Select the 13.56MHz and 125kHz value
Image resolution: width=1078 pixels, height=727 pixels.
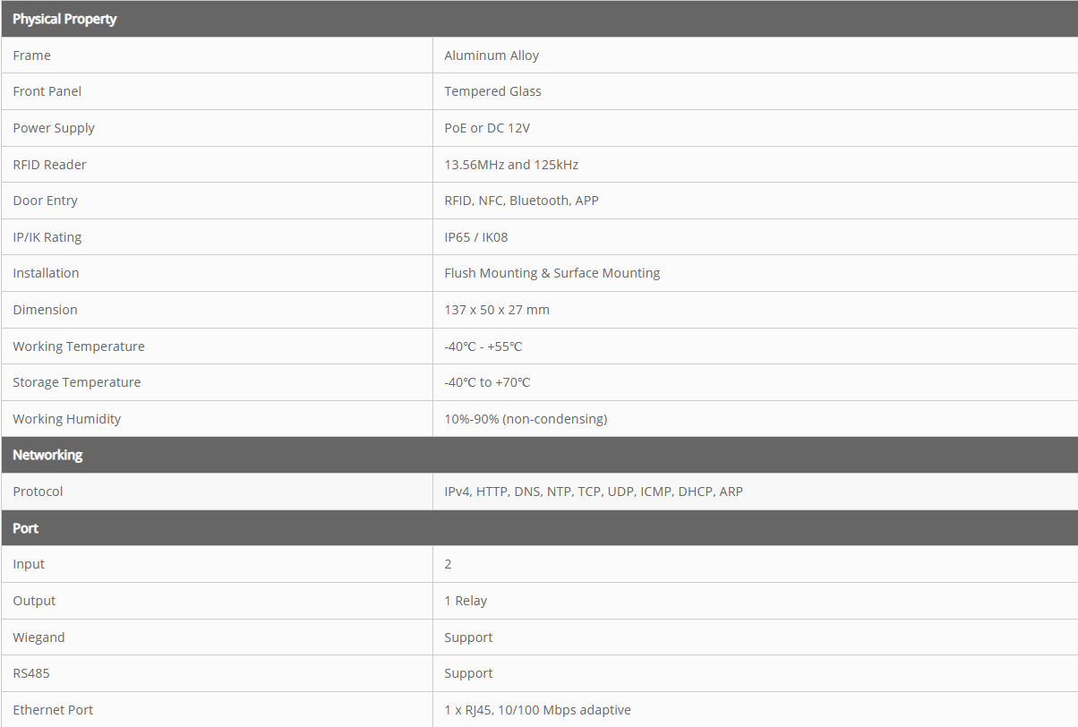[511, 165]
